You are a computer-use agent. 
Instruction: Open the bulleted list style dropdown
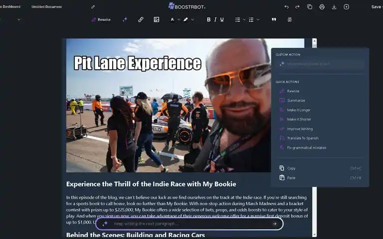click(244, 19)
